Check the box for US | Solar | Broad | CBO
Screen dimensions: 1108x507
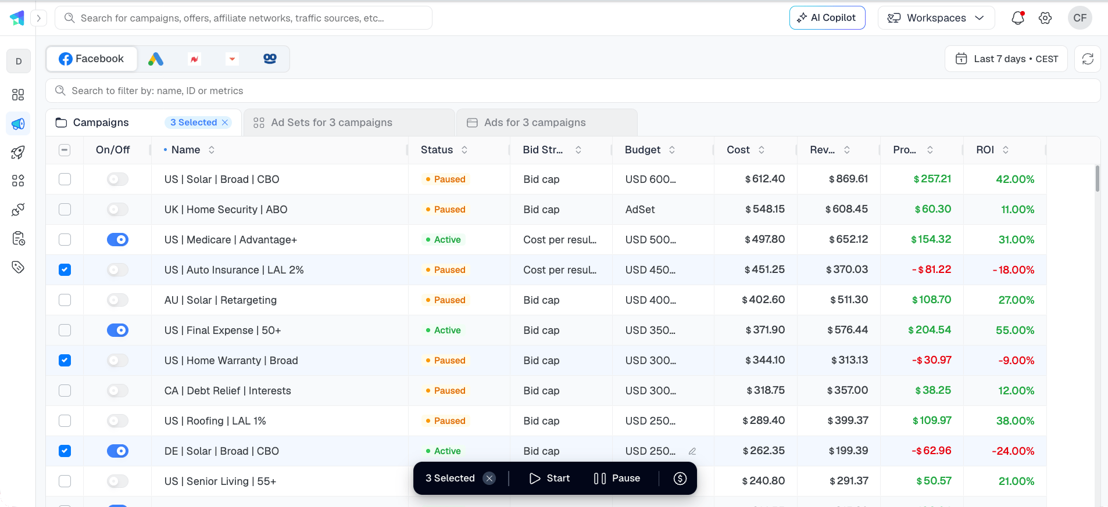65,179
